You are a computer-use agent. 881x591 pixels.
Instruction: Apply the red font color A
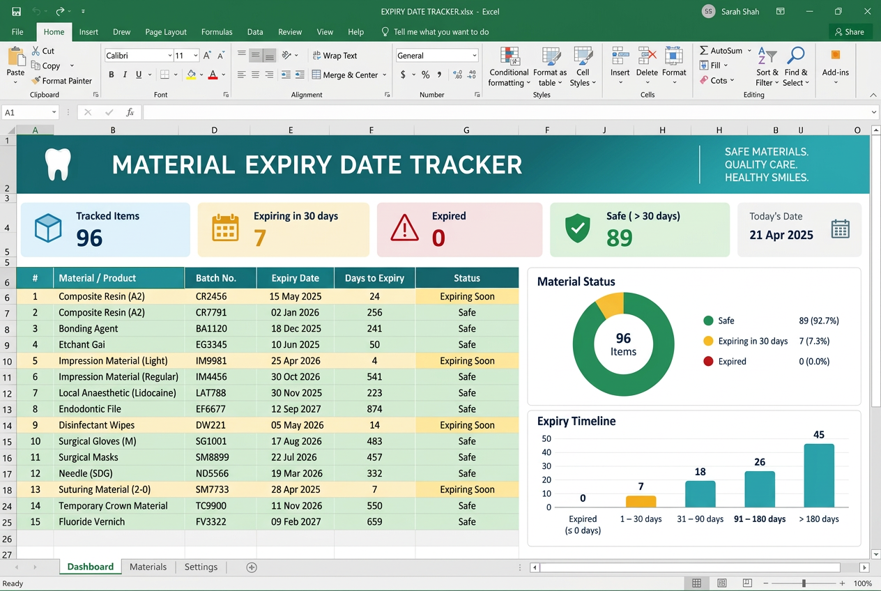[213, 75]
